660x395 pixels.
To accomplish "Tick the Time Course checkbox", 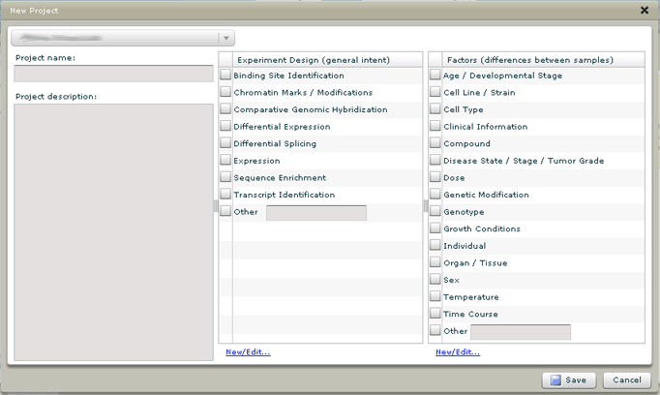I will [435, 314].
